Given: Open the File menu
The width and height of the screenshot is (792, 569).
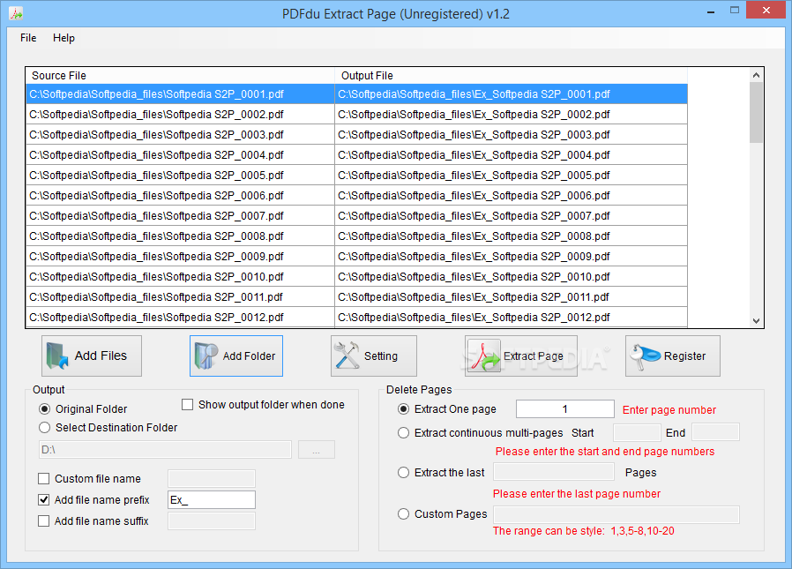Looking at the screenshot, I should point(28,38).
